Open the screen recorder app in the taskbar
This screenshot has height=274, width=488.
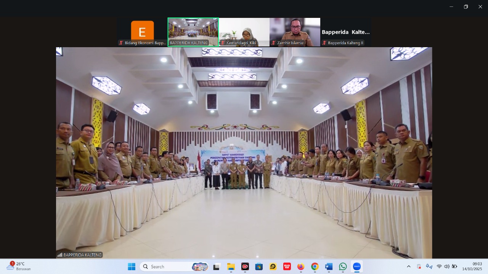click(245, 267)
